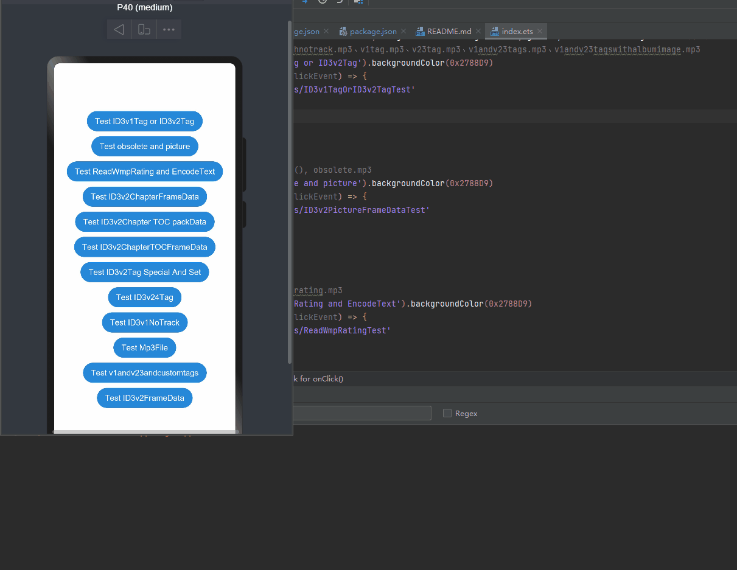Click the rotate device orientation icon

[x=144, y=29]
